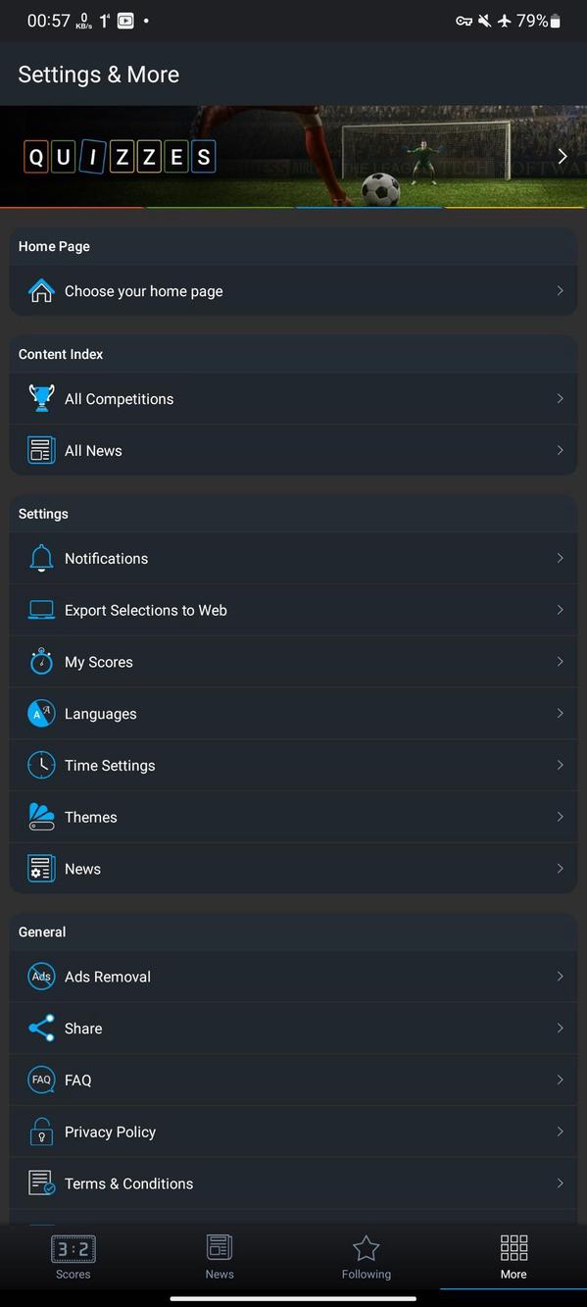Open the Quizzes football banner

click(293, 157)
